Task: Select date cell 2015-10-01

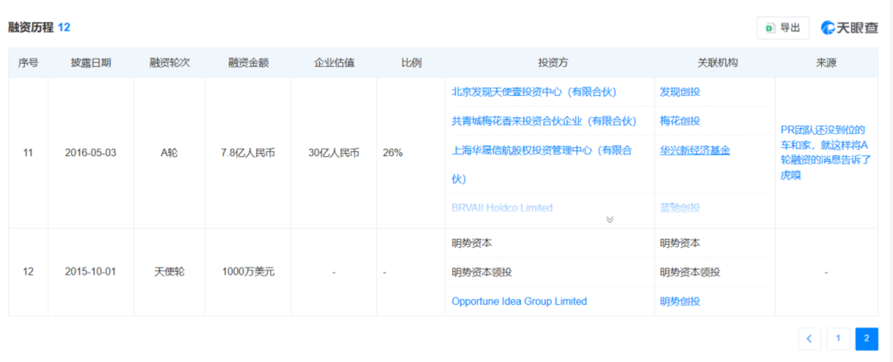Action: [91, 271]
